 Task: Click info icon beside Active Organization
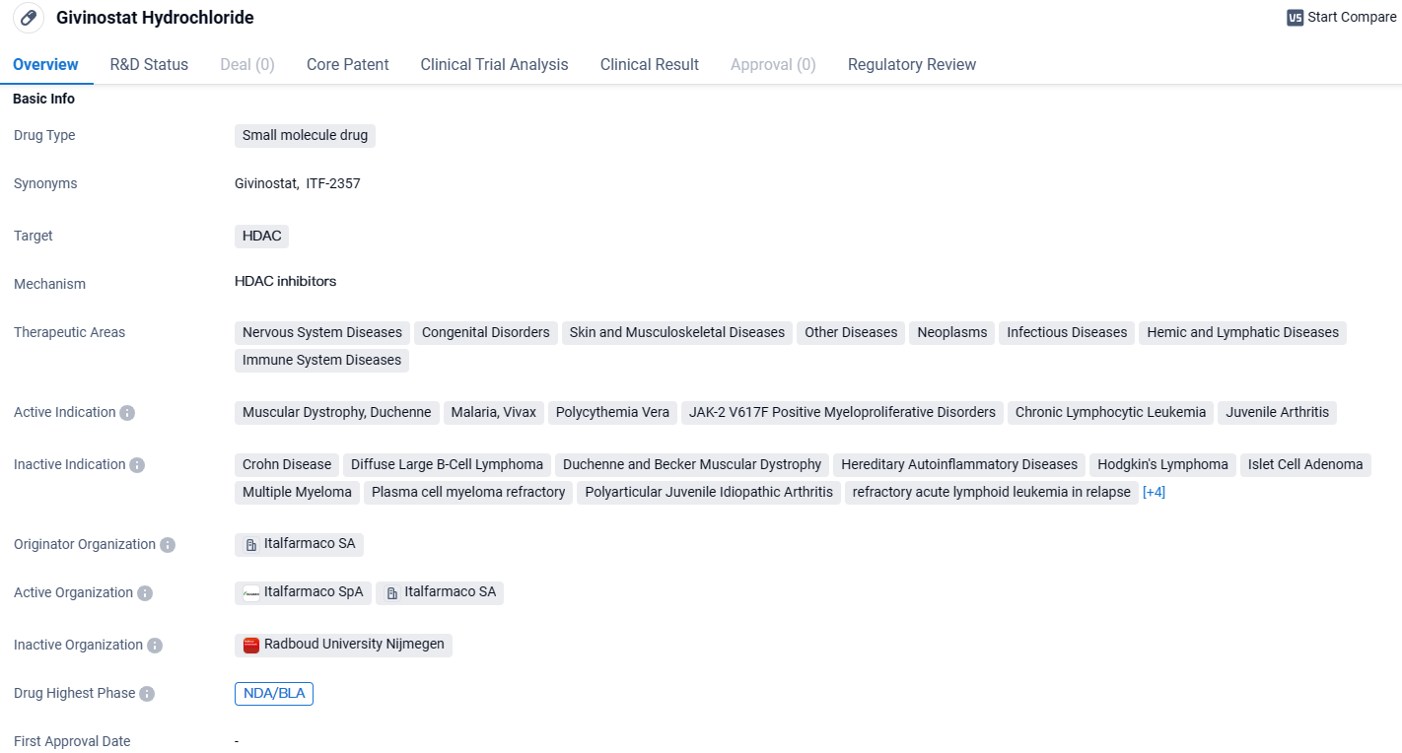click(x=145, y=593)
